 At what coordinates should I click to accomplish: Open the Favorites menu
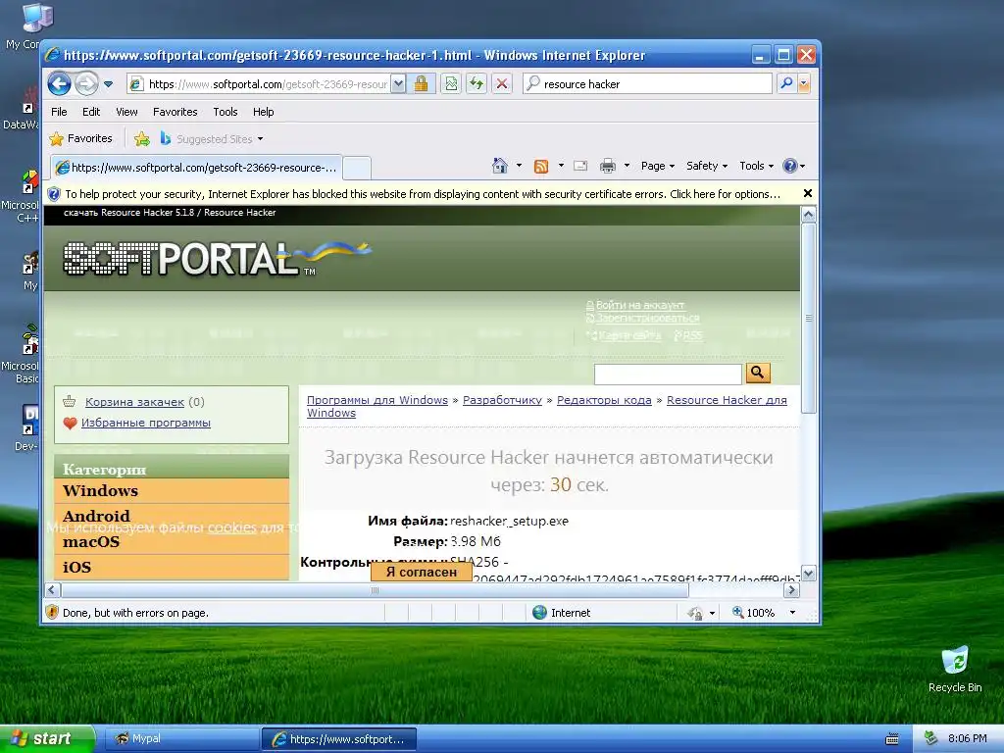pyautogui.click(x=175, y=112)
